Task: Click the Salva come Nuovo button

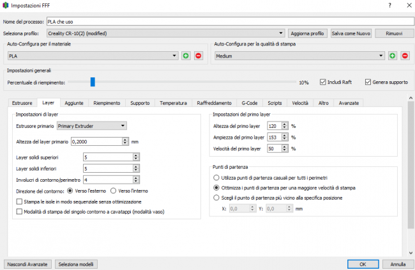Action: coord(351,33)
